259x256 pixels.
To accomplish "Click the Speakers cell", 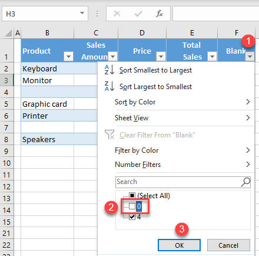I will tap(47, 139).
